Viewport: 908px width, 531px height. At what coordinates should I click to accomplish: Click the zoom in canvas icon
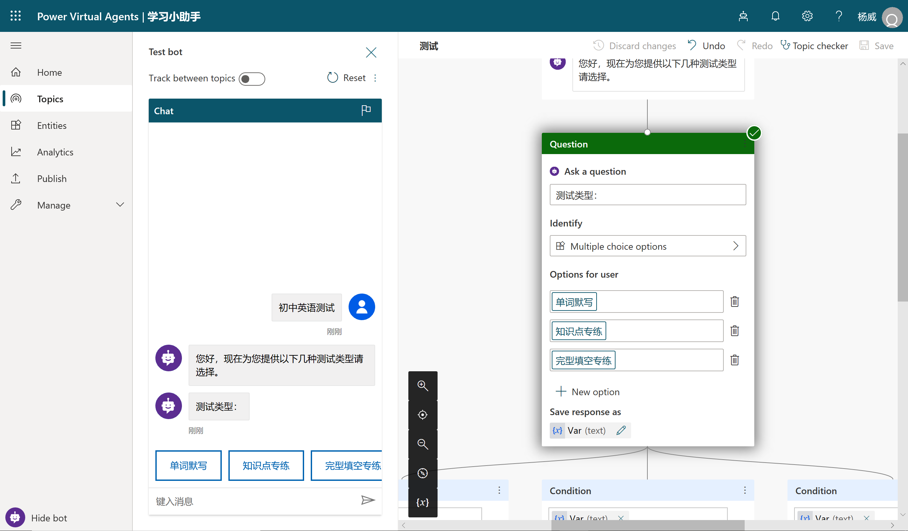click(422, 386)
